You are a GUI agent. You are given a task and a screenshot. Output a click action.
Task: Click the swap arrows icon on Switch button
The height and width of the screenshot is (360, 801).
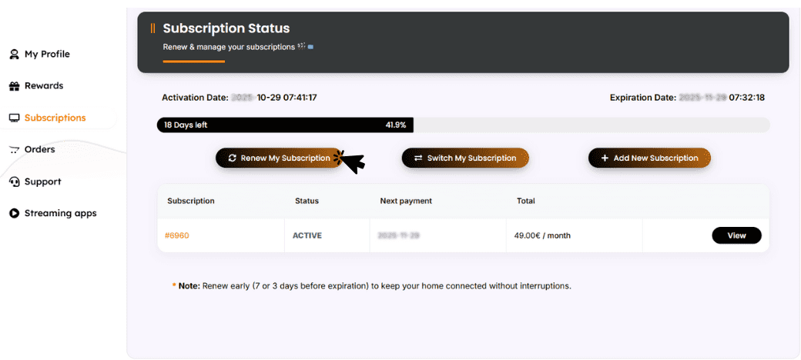(418, 158)
